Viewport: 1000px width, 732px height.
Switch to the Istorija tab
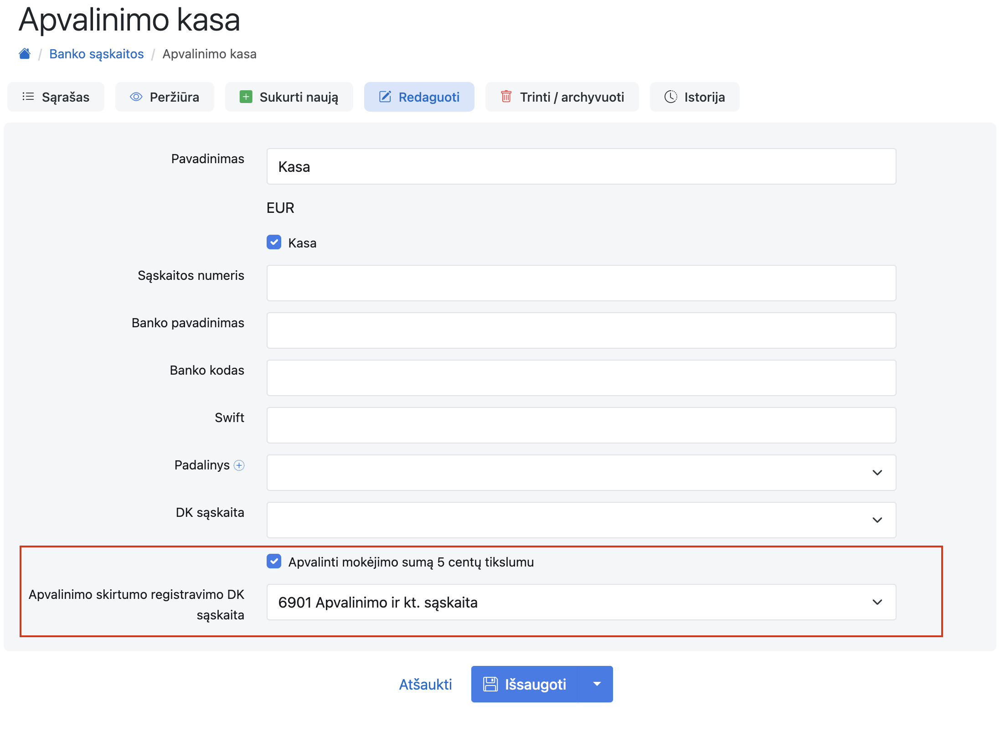(695, 97)
